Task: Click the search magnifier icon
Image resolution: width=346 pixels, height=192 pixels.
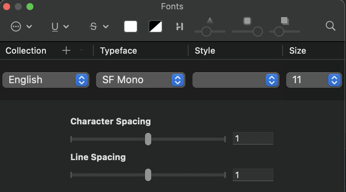Action: (330, 26)
